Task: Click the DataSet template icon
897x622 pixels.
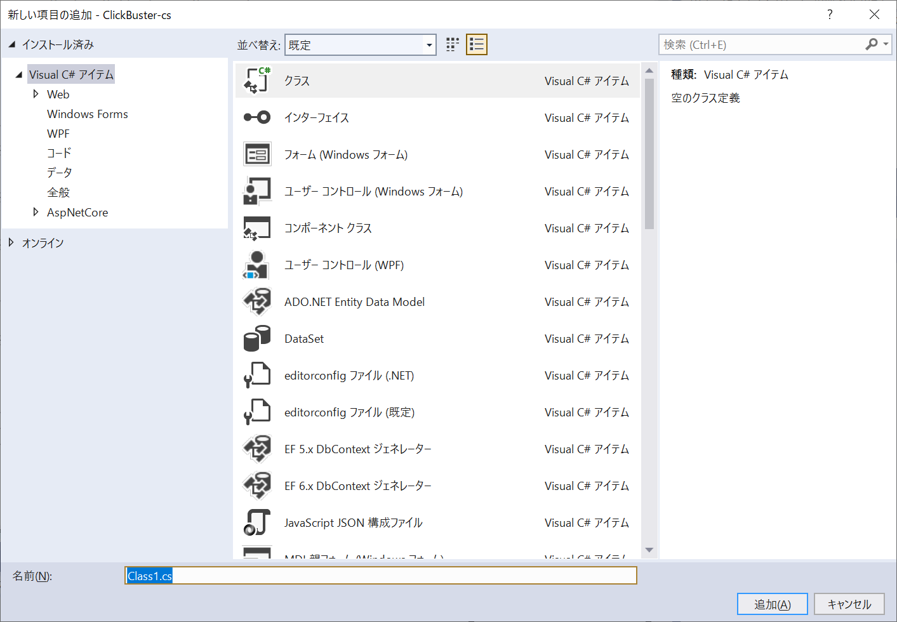Action: [x=257, y=338]
